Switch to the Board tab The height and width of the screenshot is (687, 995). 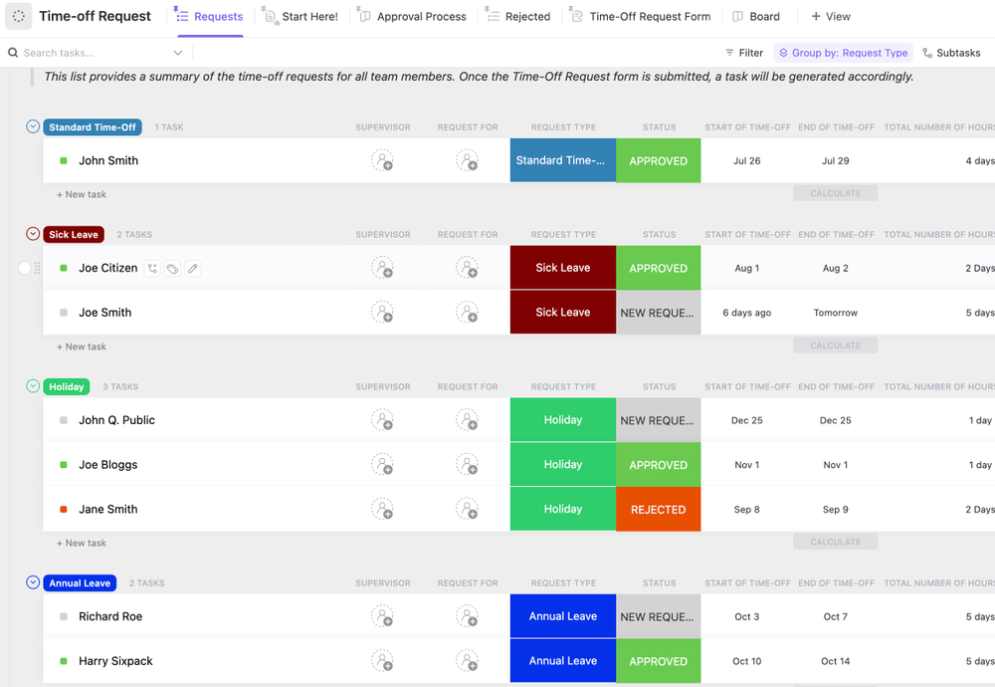pos(756,17)
